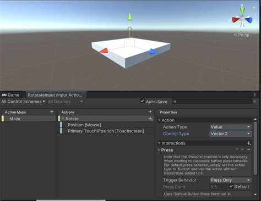Click the green Y cone on orientation gizmo
Viewport: 261px width, 201px height.
[242, 11]
